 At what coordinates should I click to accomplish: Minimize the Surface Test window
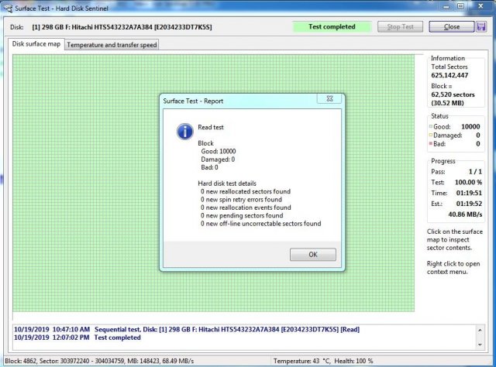click(446, 7)
